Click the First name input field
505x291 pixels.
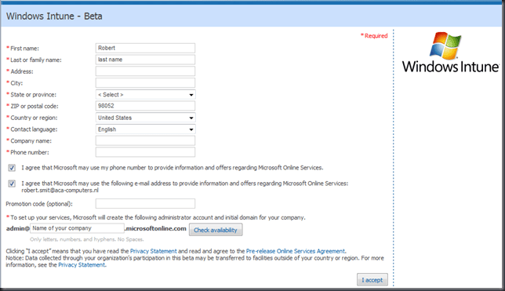[x=145, y=48]
